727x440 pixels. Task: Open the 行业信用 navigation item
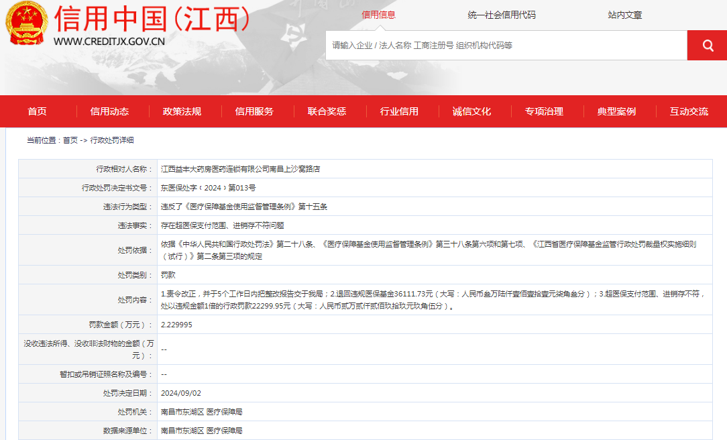click(x=399, y=111)
